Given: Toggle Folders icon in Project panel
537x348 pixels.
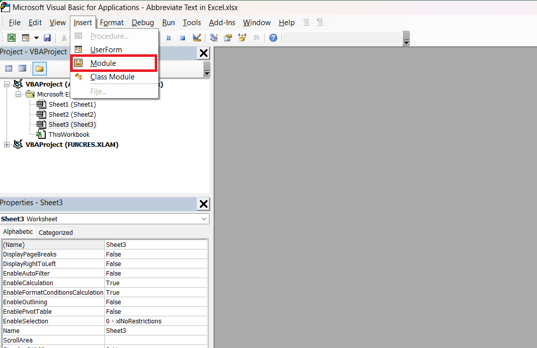Looking at the screenshot, I should 39,68.
